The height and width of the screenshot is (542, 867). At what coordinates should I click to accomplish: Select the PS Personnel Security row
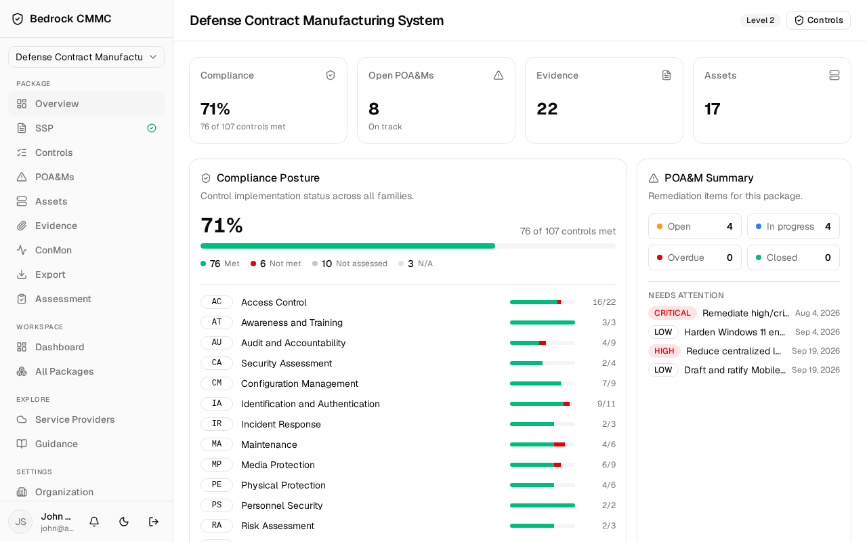click(x=408, y=505)
